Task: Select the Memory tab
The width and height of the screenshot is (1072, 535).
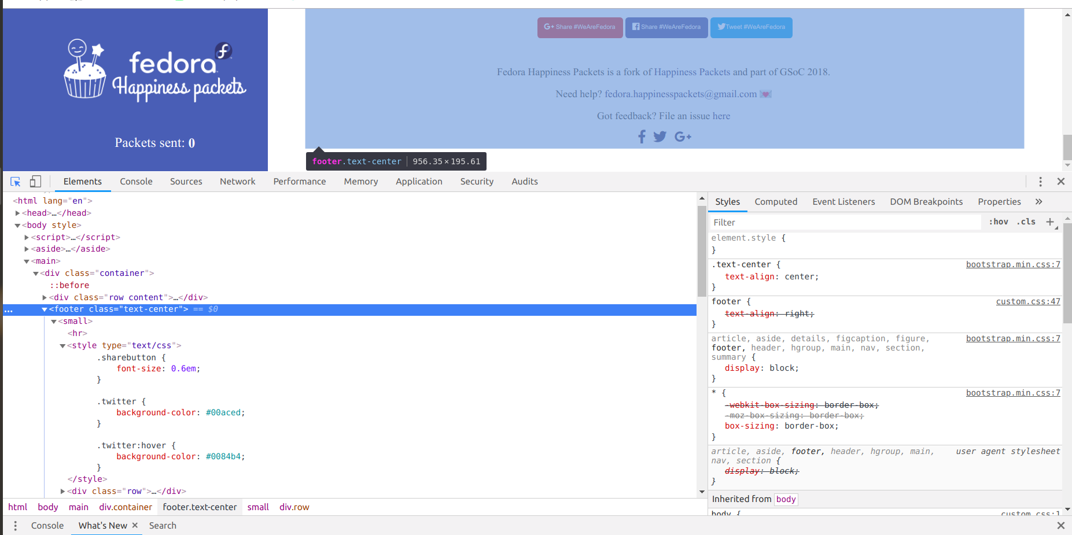Action: (x=361, y=182)
